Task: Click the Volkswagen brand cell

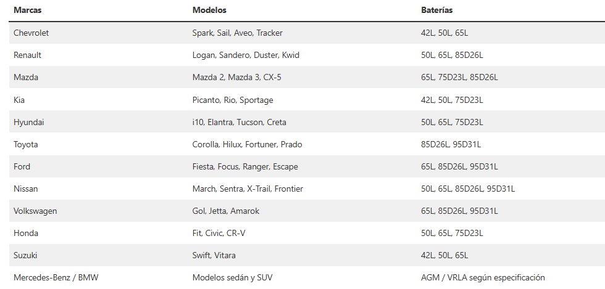Action: [35, 211]
